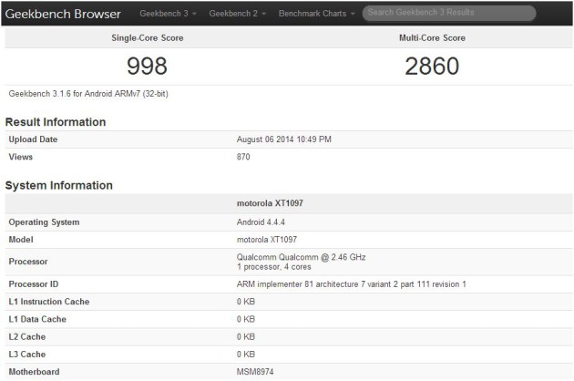Select the bold motorola XT1097 table header
Image resolution: width=574 pixels, height=381 pixels.
point(270,203)
